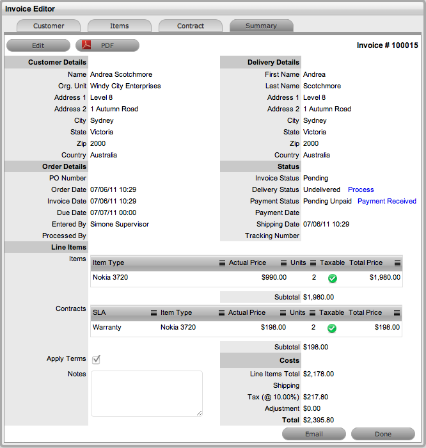Open Item Type column menu in Contracts table
The height and width of the screenshot is (448, 426).
pyautogui.click(x=221, y=313)
